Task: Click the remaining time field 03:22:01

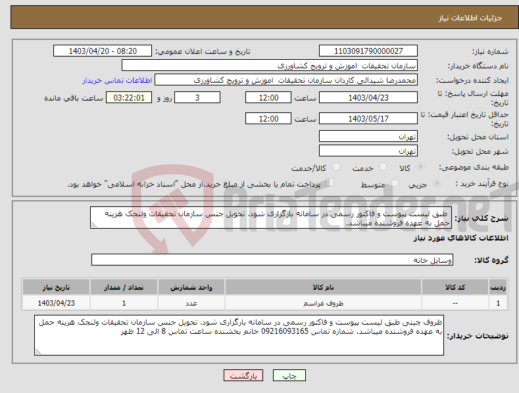Action: tap(129, 97)
